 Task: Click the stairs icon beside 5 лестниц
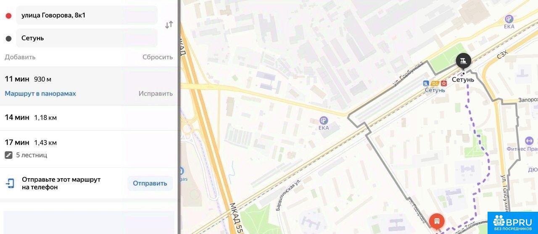click(x=9, y=155)
